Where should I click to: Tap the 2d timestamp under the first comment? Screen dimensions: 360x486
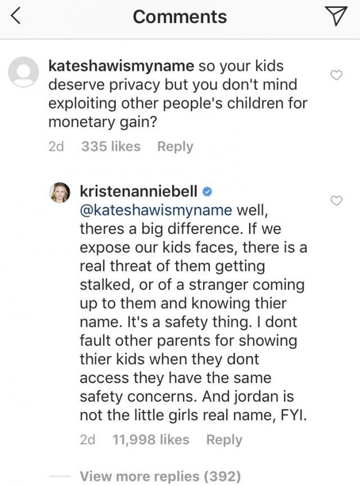[x=56, y=146]
